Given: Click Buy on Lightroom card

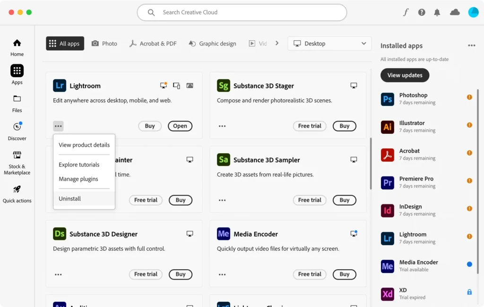Looking at the screenshot, I should (x=150, y=126).
